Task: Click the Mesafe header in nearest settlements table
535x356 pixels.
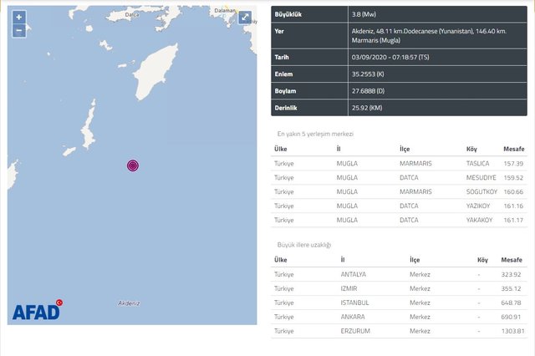Action: pyautogui.click(x=512, y=149)
